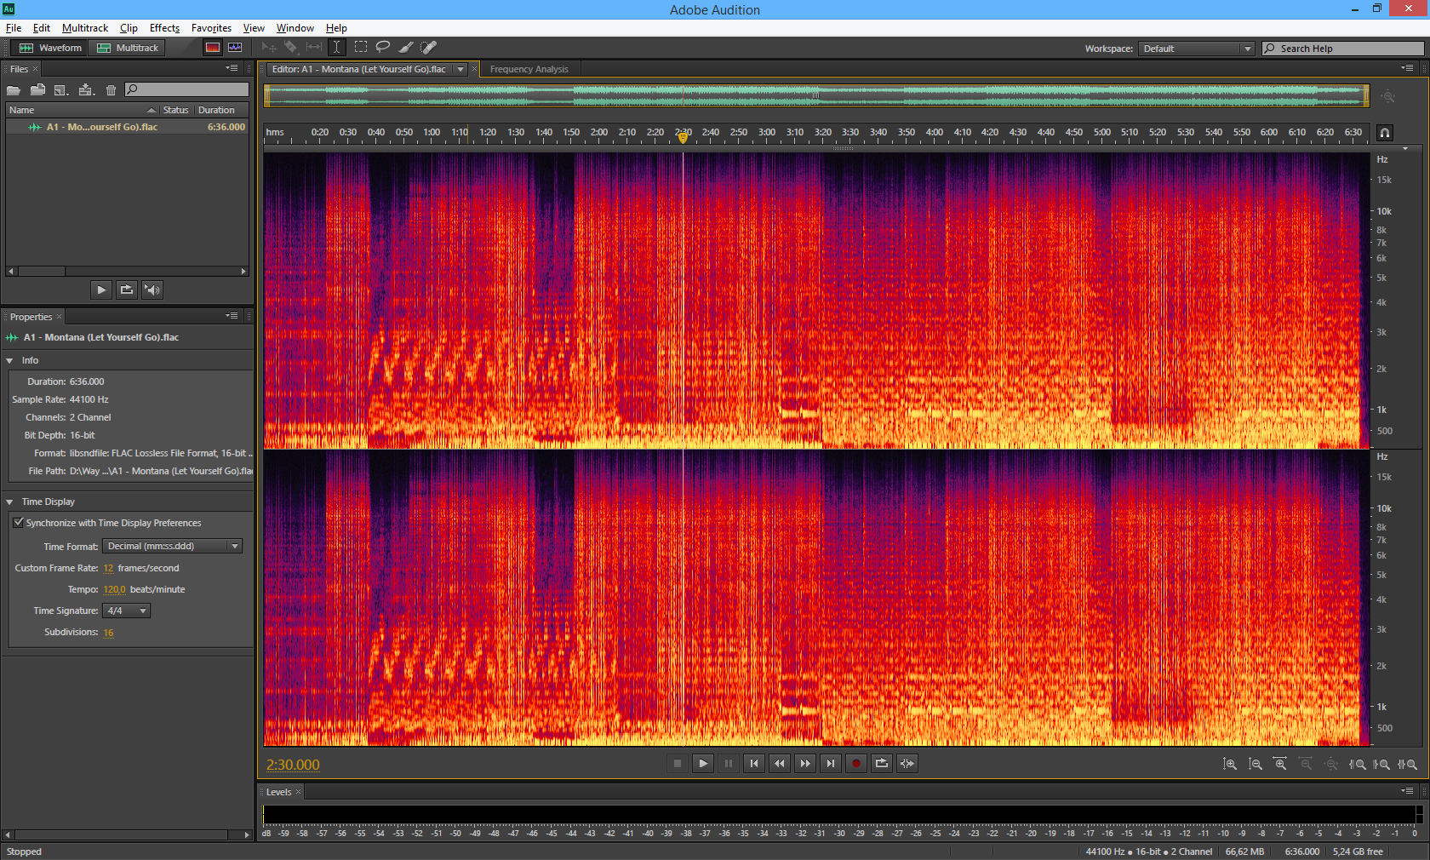1430x860 pixels.
Task: Click the Files panel search field
Action: (186, 89)
